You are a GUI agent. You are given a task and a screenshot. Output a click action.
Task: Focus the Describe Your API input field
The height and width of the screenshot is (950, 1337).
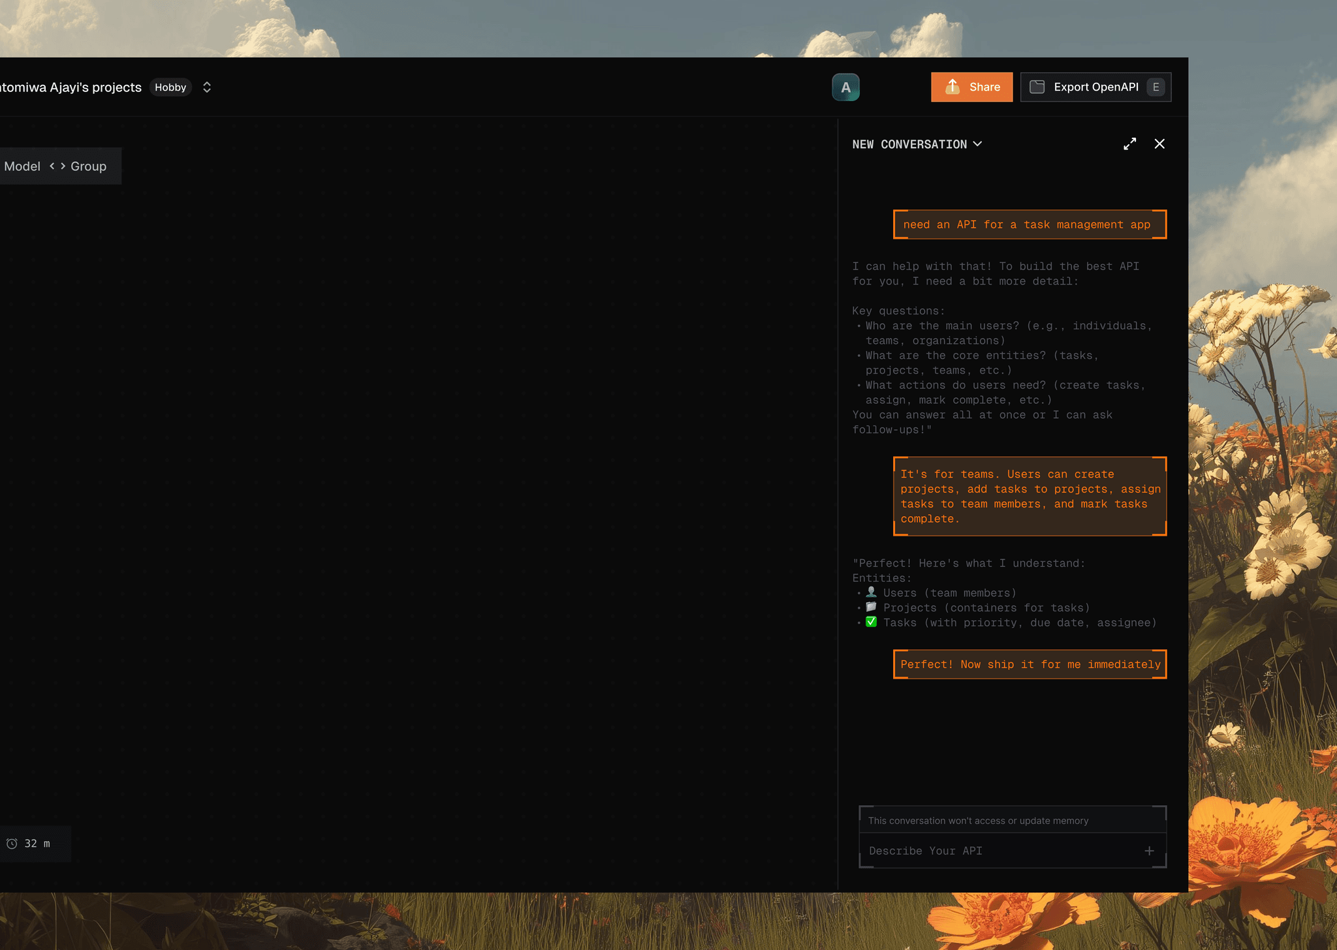[x=999, y=851]
